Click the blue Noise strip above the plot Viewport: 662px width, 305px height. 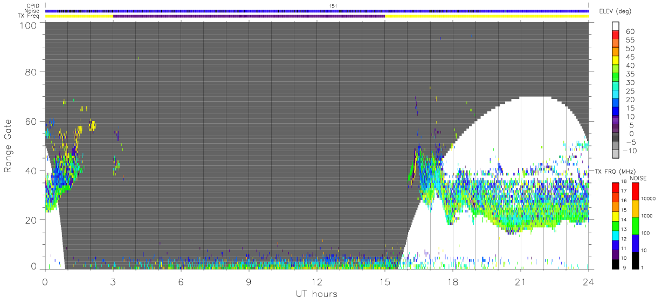[x=317, y=11]
